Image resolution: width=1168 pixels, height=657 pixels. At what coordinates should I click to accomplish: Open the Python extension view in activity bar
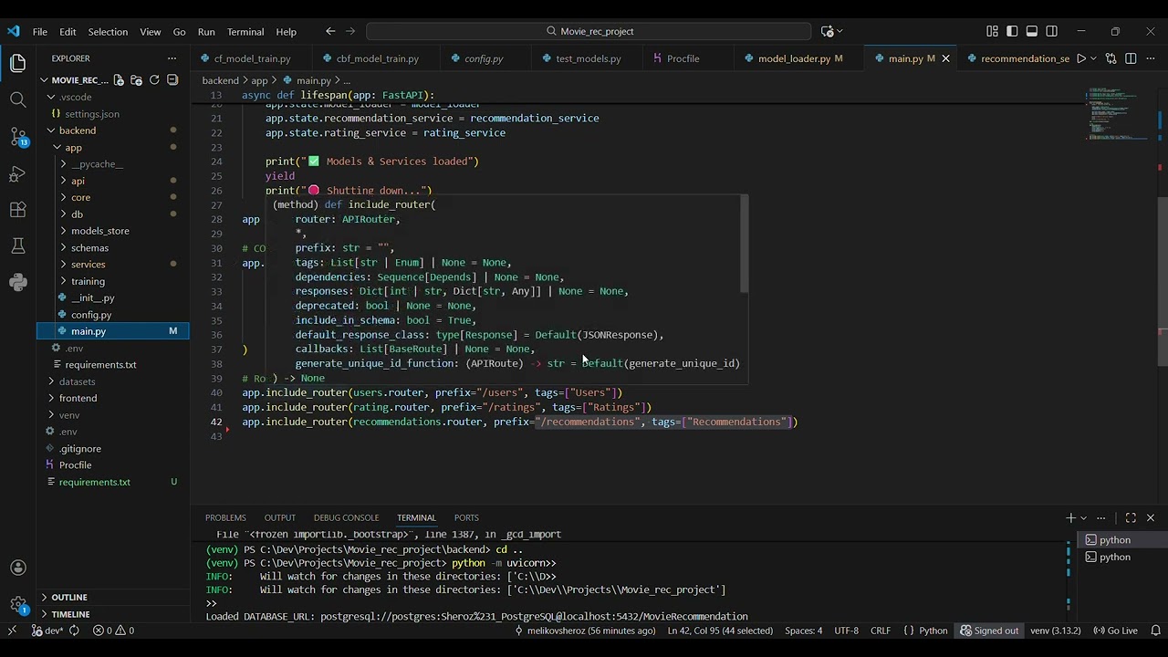pos(18,283)
